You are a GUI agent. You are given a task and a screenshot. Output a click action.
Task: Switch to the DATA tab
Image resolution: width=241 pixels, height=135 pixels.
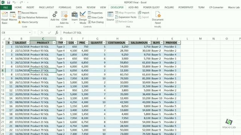(79, 7)
